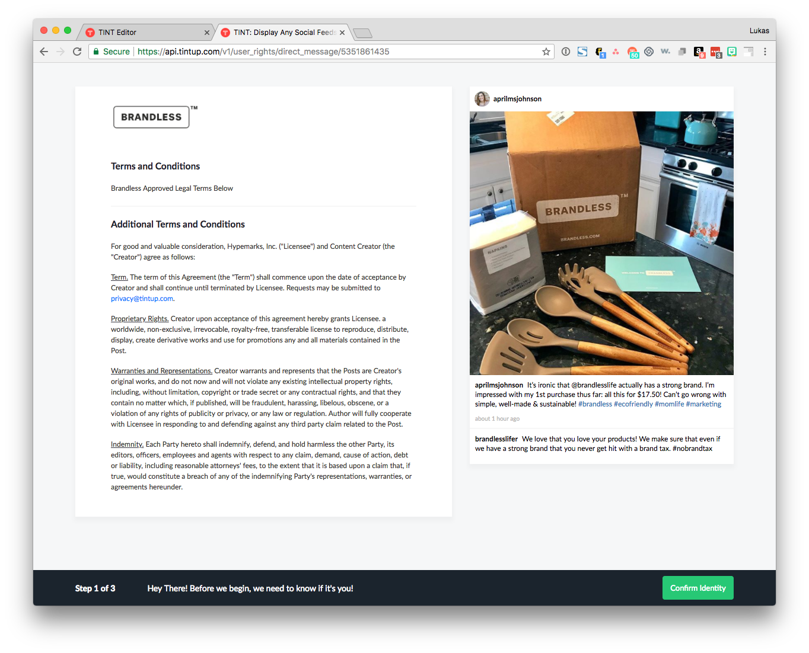809x653 pixels.
Task: Click the 'Secure' label in the address bar
Action: coord(116,52)
